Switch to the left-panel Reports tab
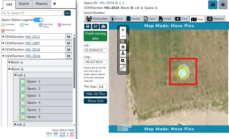 pyautogui.click(x=42, y=4)
